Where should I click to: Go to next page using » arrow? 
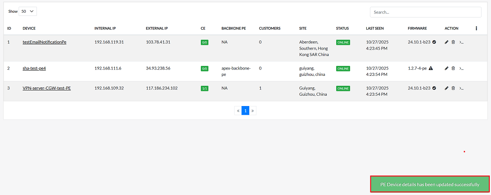(x=252, y=111)
